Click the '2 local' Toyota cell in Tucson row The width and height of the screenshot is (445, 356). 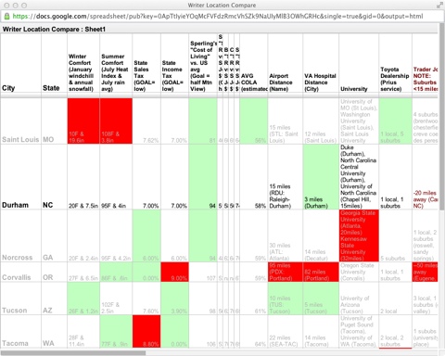click(396, 299)
